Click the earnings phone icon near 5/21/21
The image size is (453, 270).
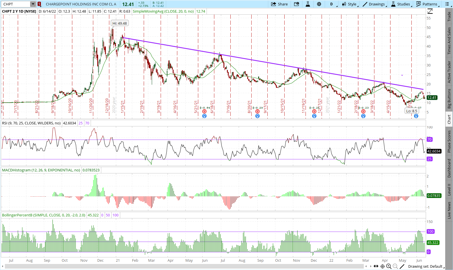204,111
